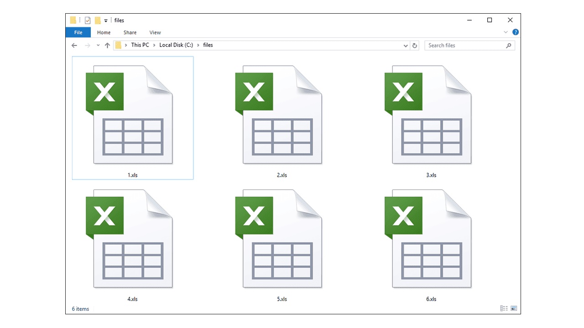The image size is (584, 328).
Task: Click Local Disk (C:) in address path
Action: 176,45
